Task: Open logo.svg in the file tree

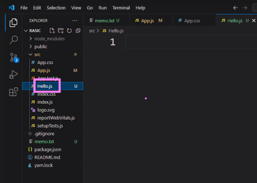Action: tap(53, 110)
